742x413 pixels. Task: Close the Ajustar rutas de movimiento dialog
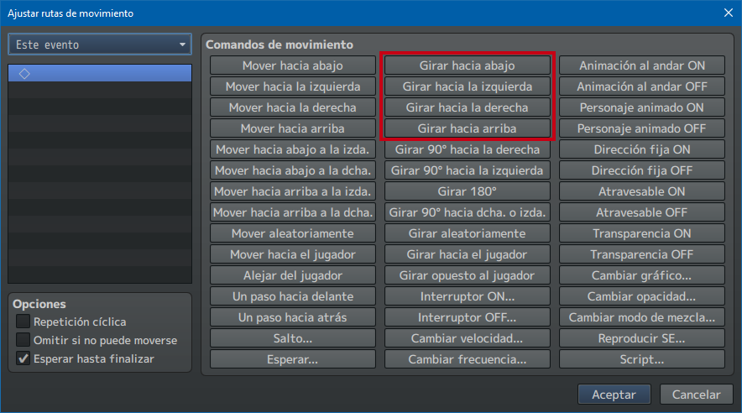727,13
